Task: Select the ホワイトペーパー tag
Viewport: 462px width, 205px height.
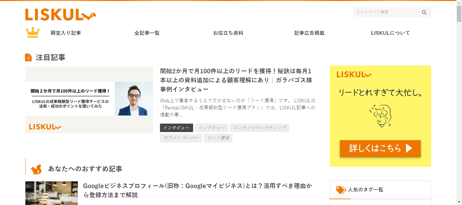Action: point(181,138)
